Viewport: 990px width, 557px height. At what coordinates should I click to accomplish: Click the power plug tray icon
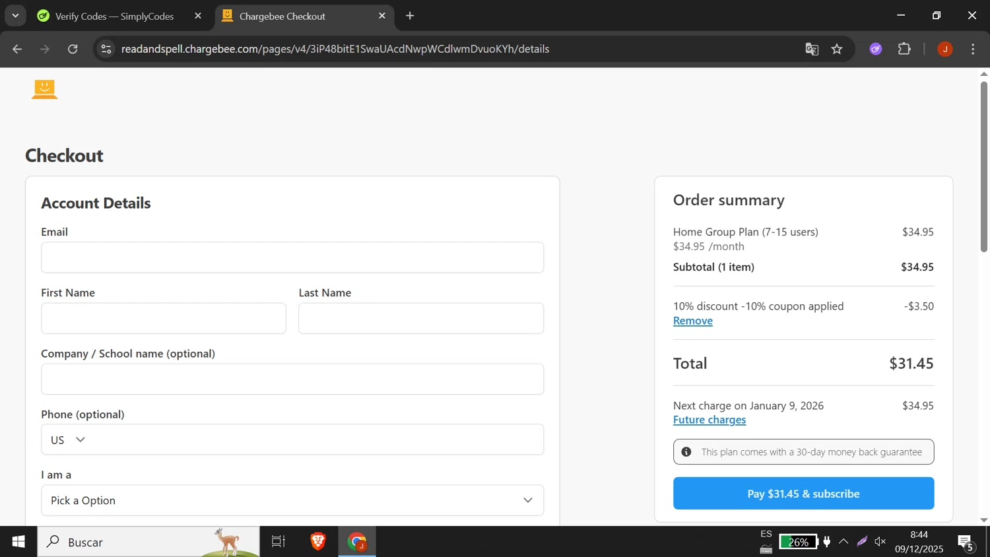pos(826,542)
